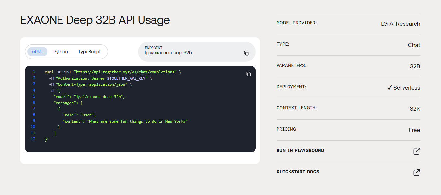
Task: Click the Serverless deployment value
Action: (x=404, y=88)
